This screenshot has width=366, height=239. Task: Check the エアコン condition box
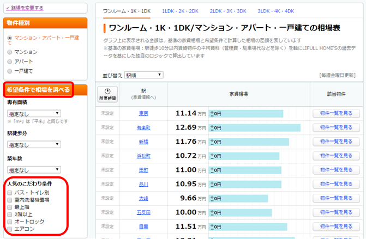point(9,229)
